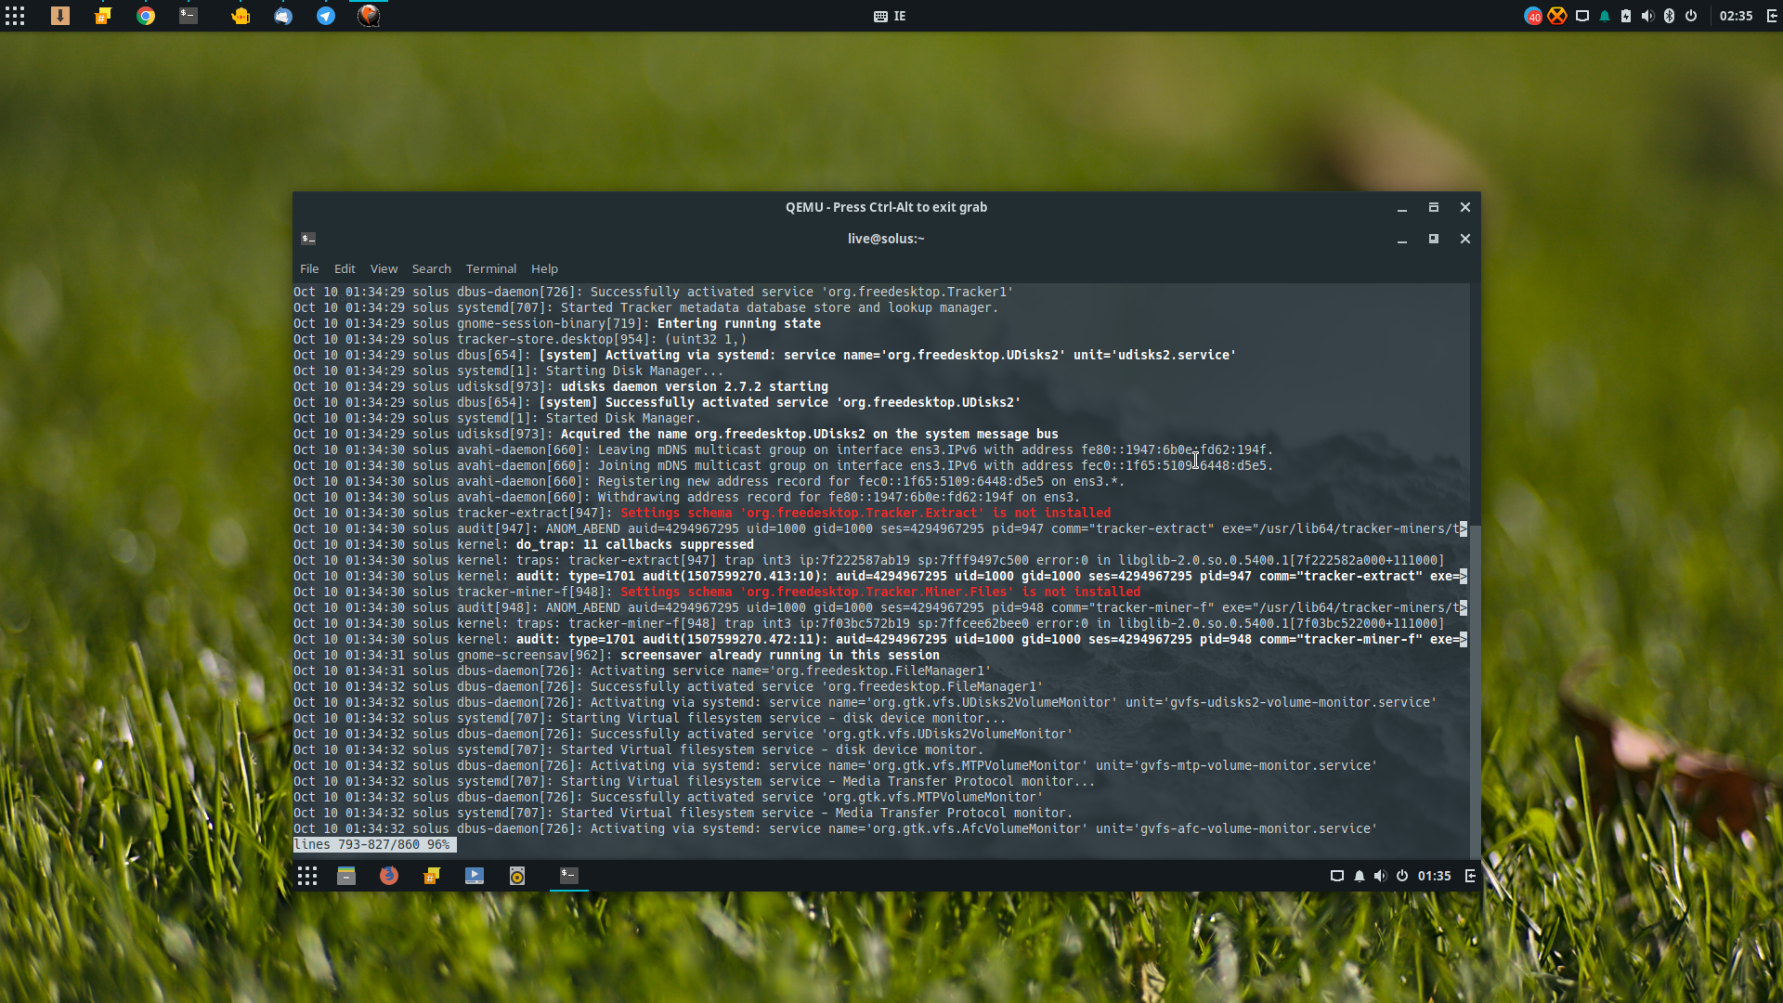Open the terminal launcher in host top panel
The height and width of the screenshot is (1003, 1783).
pos(189,16)
